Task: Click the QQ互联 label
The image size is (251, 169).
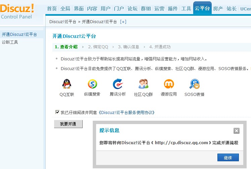Action: click(67, 95)
